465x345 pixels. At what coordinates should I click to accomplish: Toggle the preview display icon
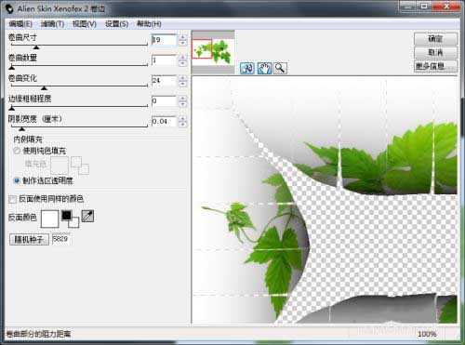coord(247,68)
